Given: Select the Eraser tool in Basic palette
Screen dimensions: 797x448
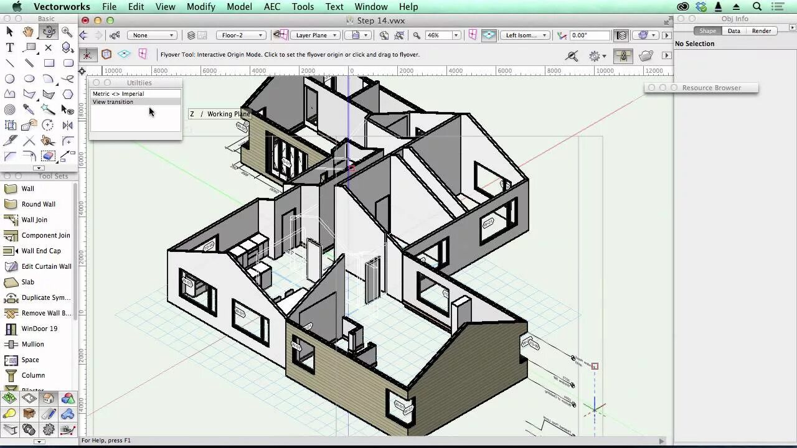Looking at the screenshot, I should (49, 156).
